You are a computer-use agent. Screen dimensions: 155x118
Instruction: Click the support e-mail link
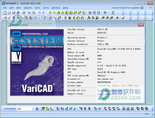tap(112, 94)
